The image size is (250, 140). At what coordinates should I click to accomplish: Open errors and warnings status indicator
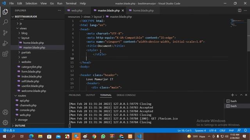(x=9, y=131)
